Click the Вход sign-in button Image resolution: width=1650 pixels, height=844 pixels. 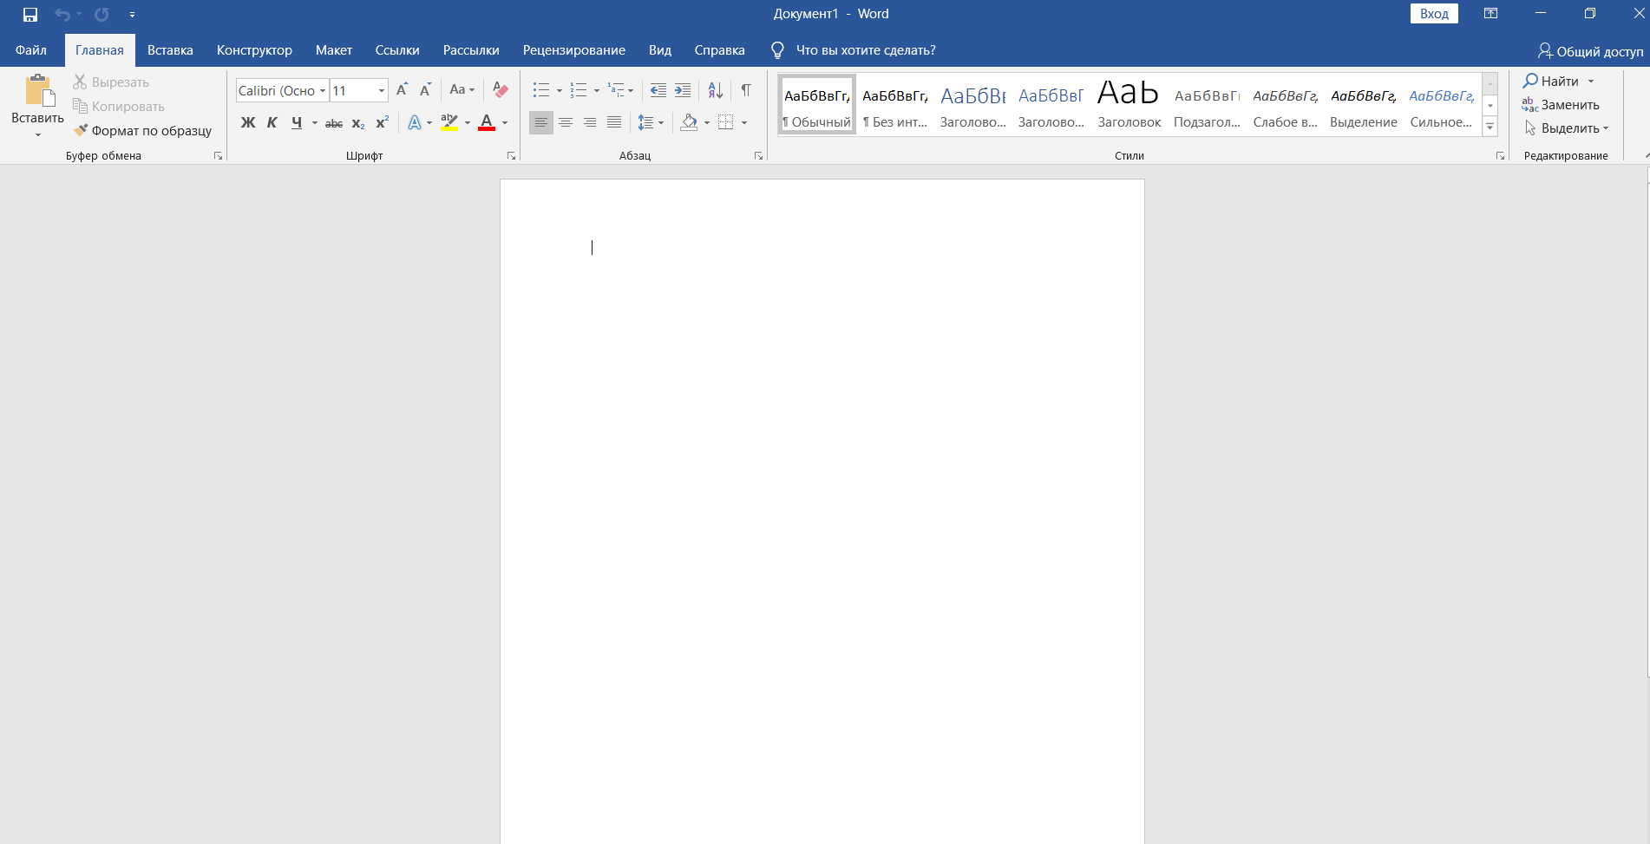pyautogui.click(x=1434, y=14)
